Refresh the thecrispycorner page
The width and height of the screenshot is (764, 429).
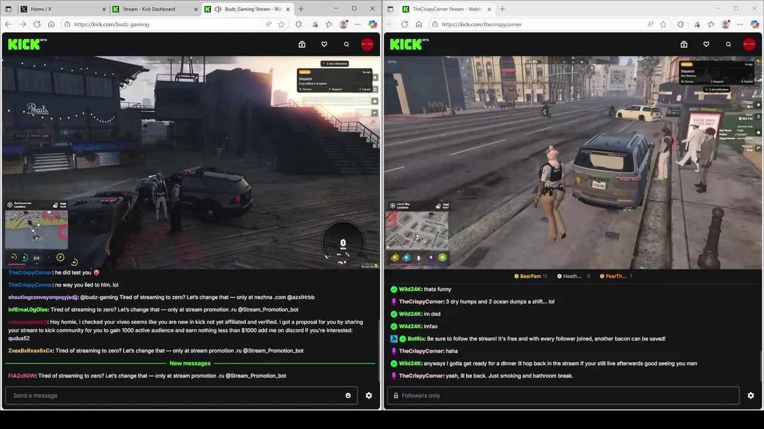click(x=405, y=24)
